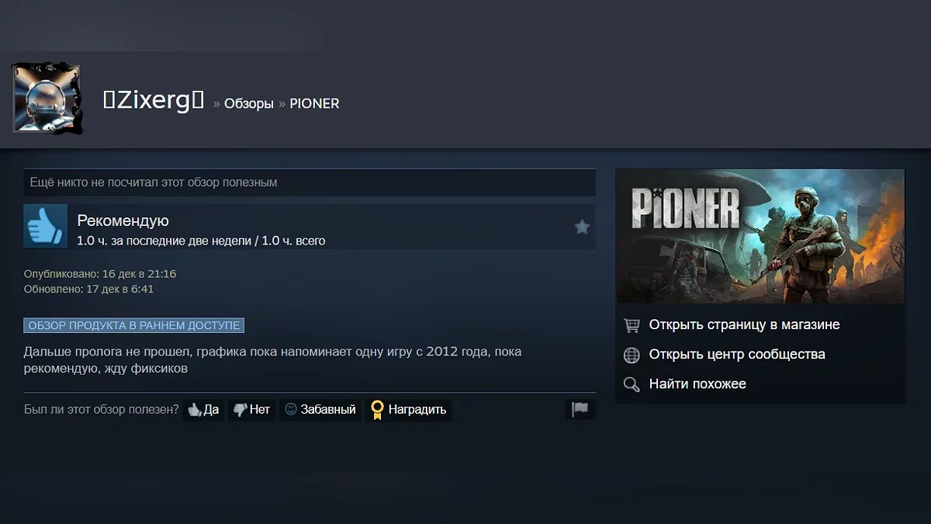Vote Да that the review was helpful
Viewport: 931px width, 524px height.
(x=203, y=410)
